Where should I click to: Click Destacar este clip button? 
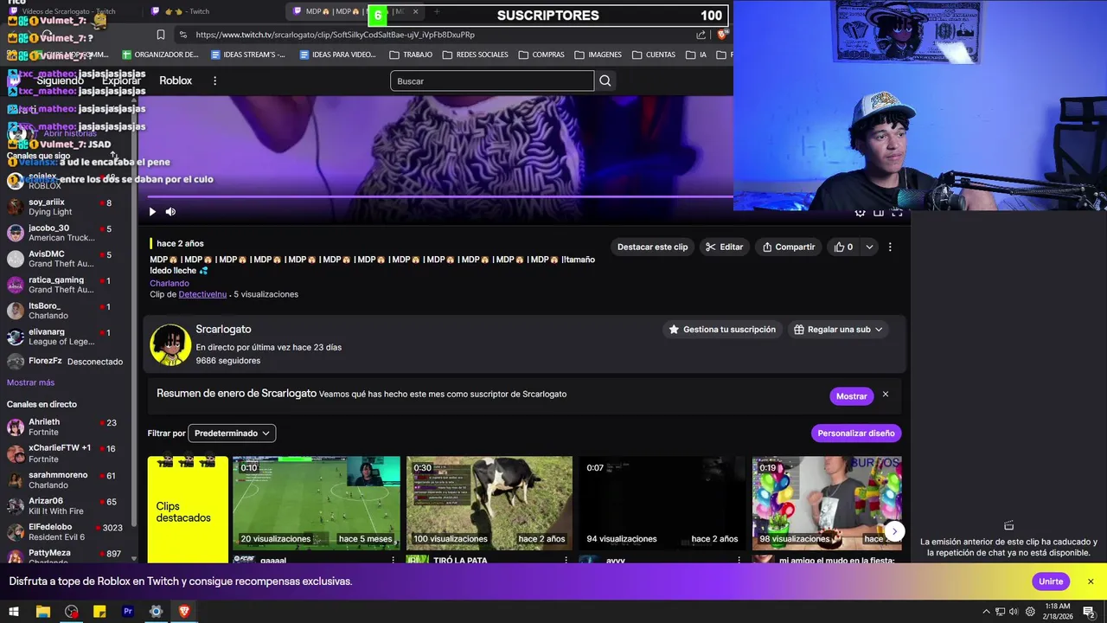(x=652, y=247)
